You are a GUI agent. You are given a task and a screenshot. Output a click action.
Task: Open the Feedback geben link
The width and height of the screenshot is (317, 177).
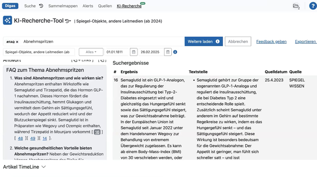(271, 42)
